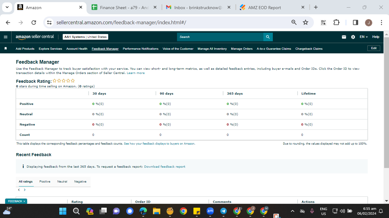This screenshot has width=389, height=218.
Task: Select the Positive feedback tab
Action: tap(45, 182)
